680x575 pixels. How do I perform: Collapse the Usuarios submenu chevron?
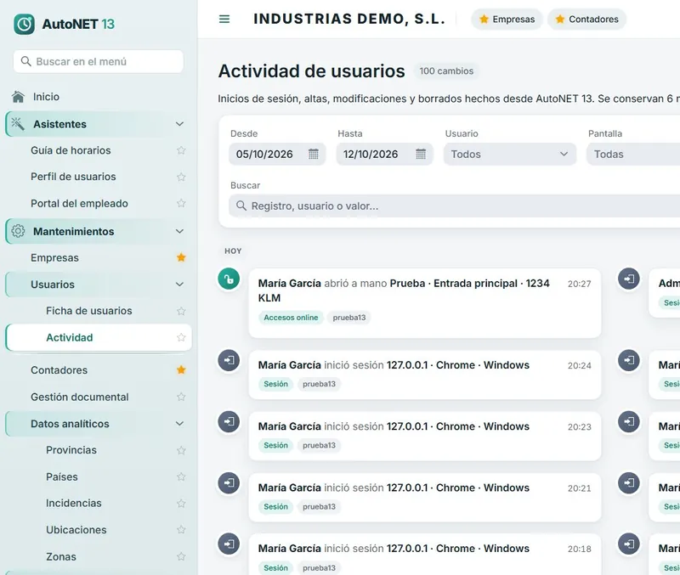click(179, 285)
